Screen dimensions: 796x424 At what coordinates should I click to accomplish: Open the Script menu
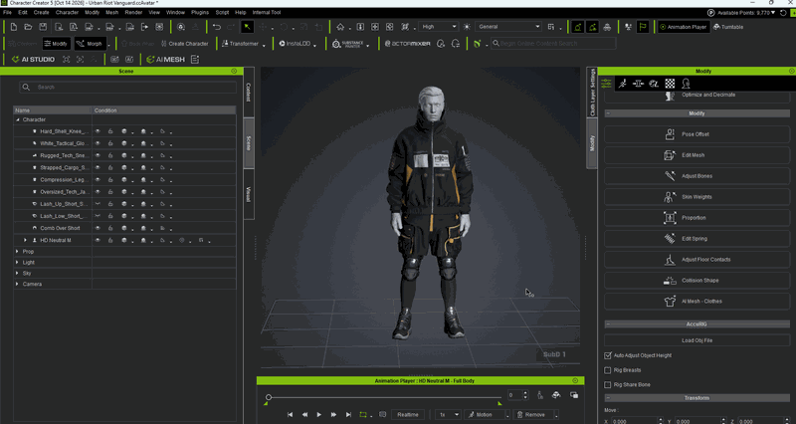(x=222, y=12)
